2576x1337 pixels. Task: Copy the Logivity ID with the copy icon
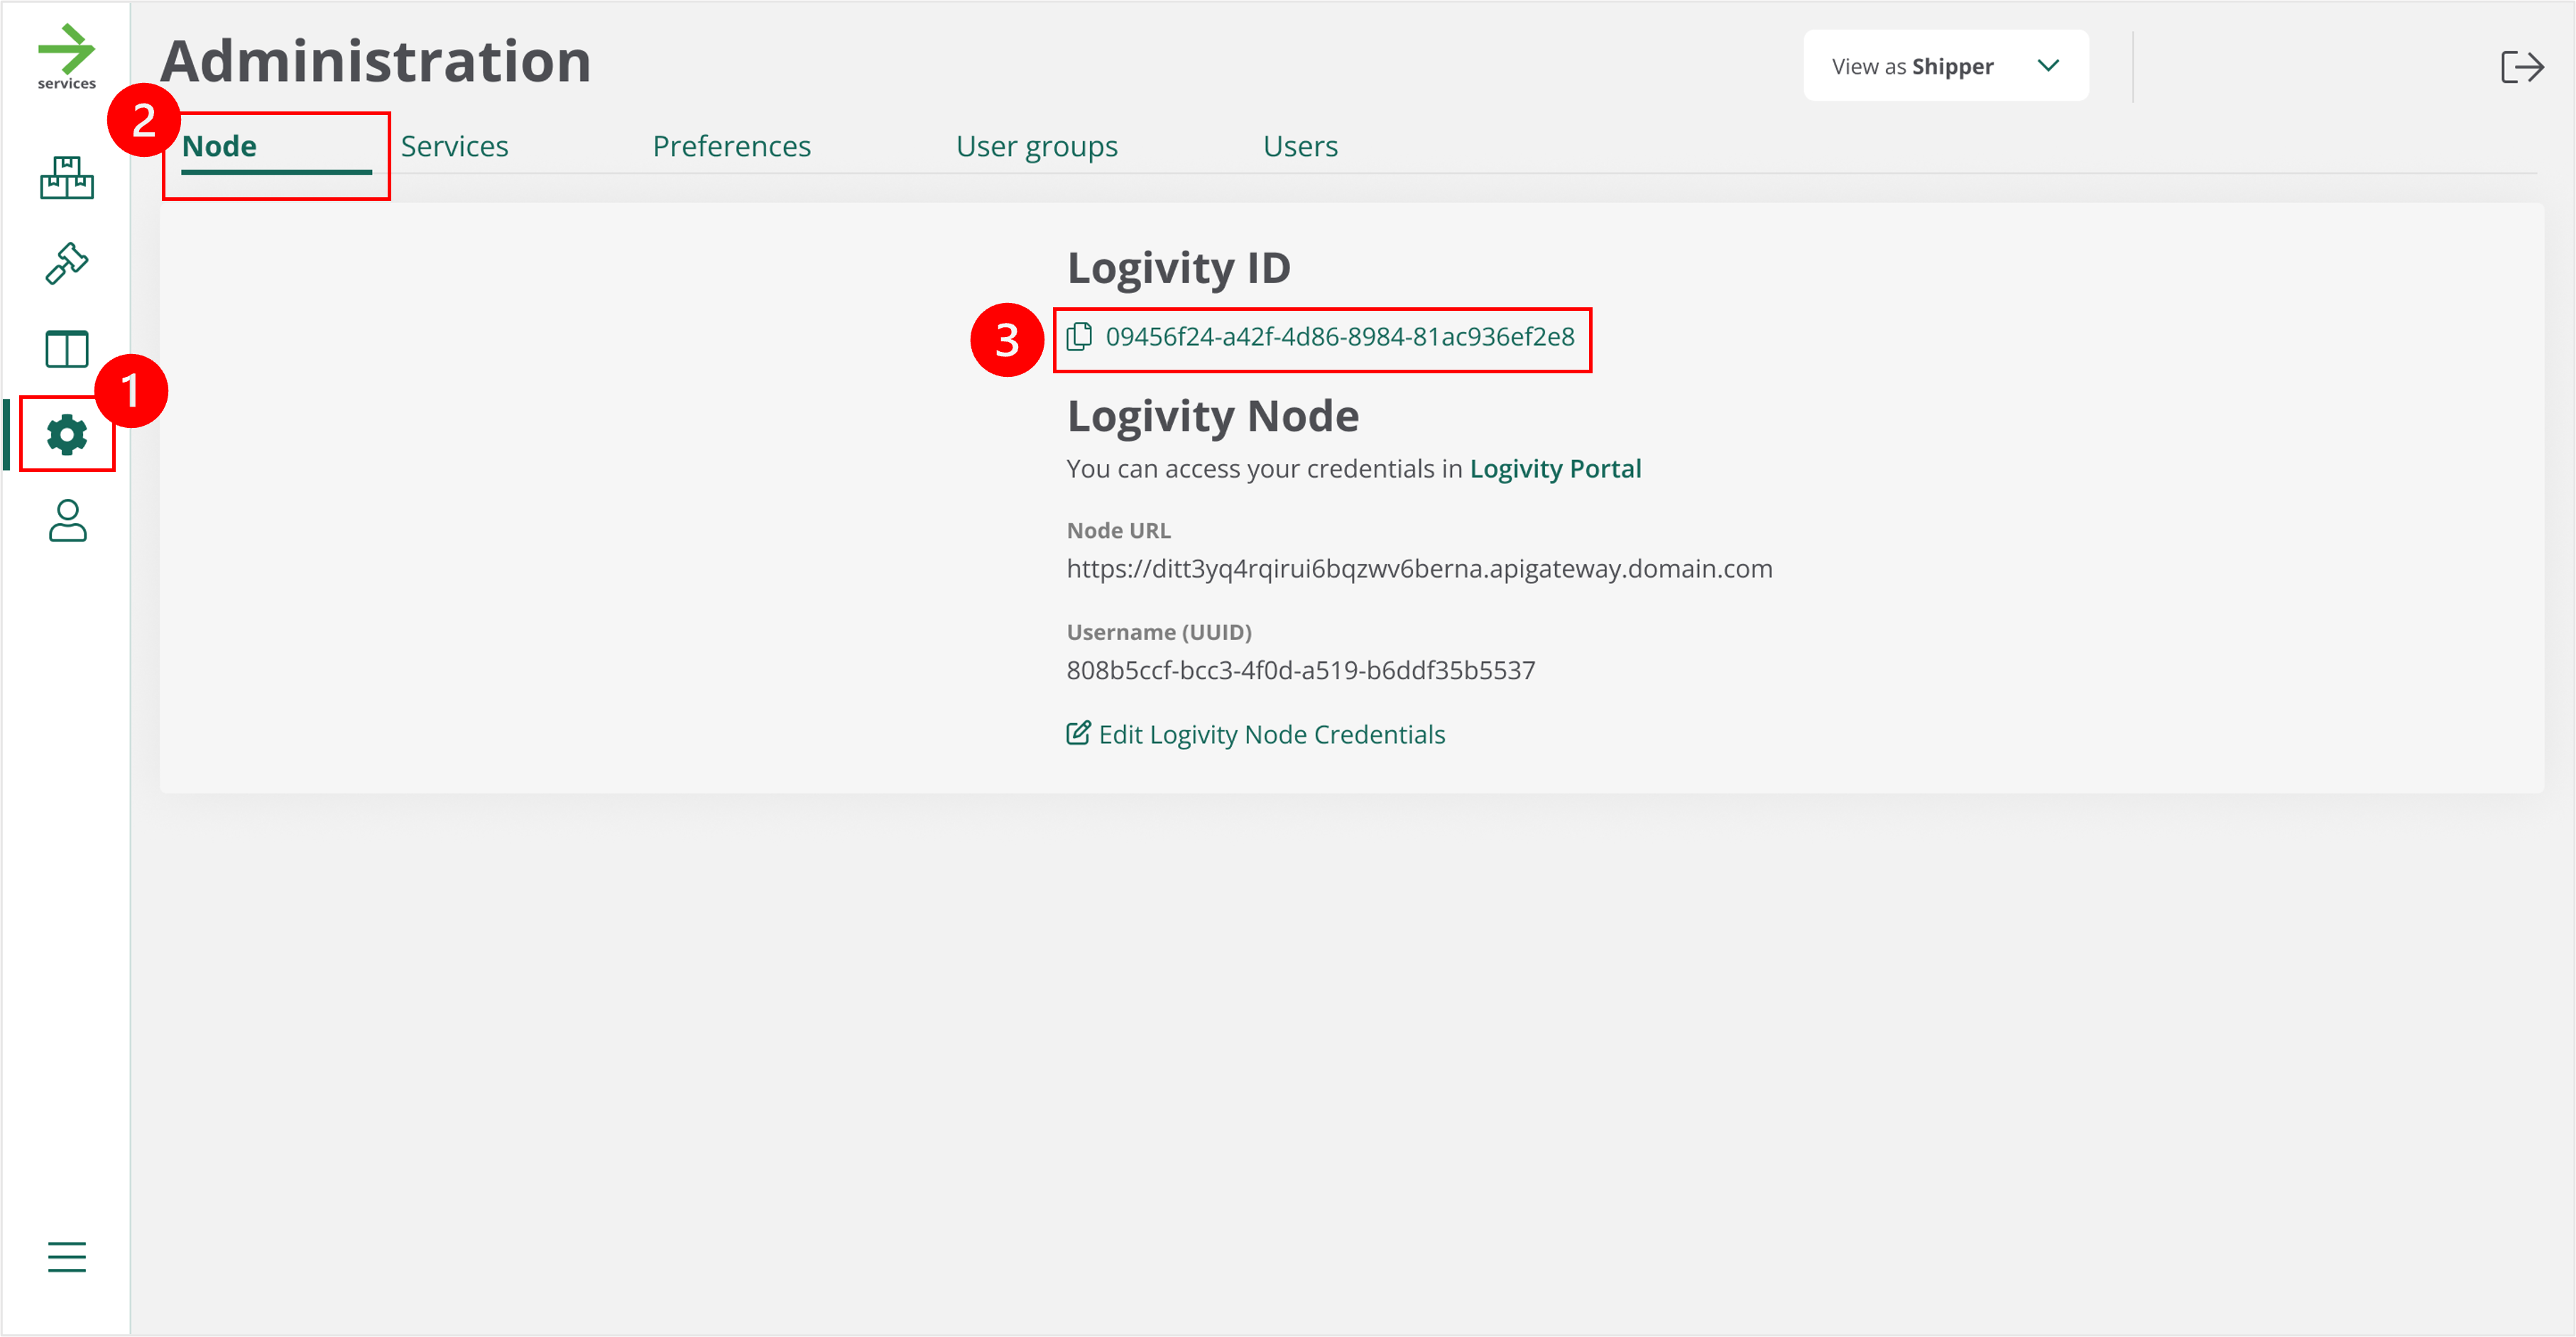1079,337
